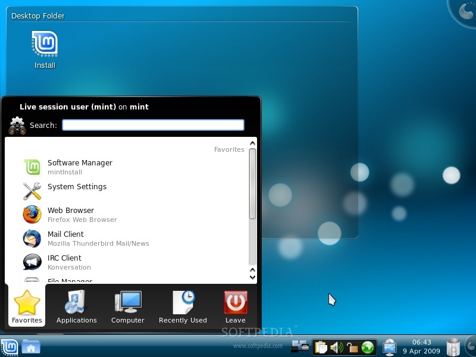
Task: Open the trash can in panel
Action: [x=453, y=346]
